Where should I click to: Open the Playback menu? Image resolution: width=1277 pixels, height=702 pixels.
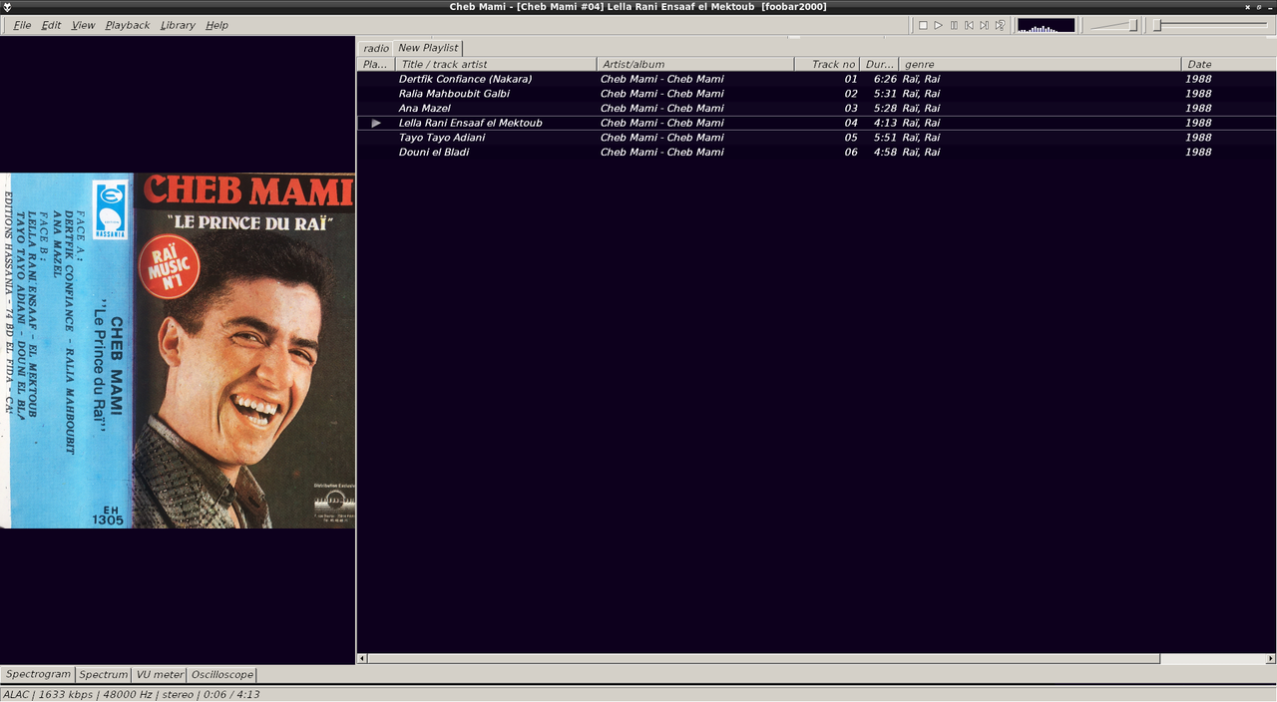[128, 25]
